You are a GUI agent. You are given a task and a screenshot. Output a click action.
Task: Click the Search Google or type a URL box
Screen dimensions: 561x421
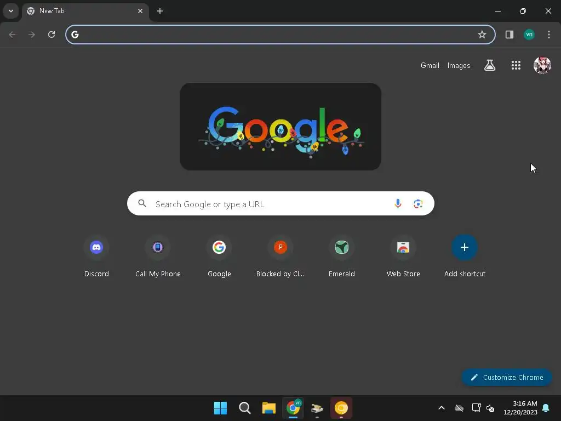[x=280, y=204]
